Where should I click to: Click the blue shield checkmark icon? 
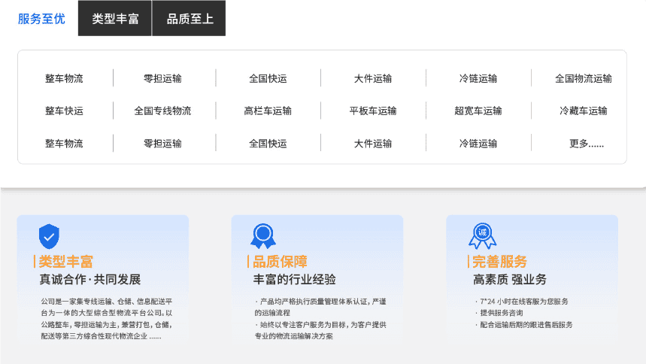pyautogui.click(x=49, y=236)
